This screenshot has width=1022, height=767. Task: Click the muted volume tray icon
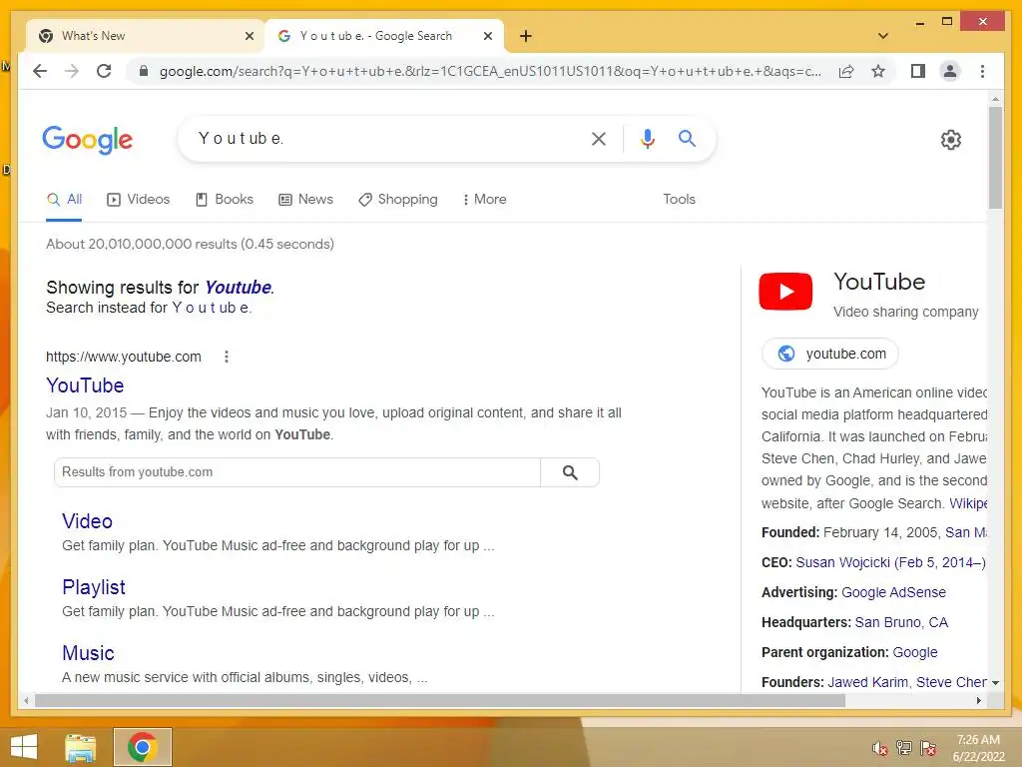click(879, 748)
